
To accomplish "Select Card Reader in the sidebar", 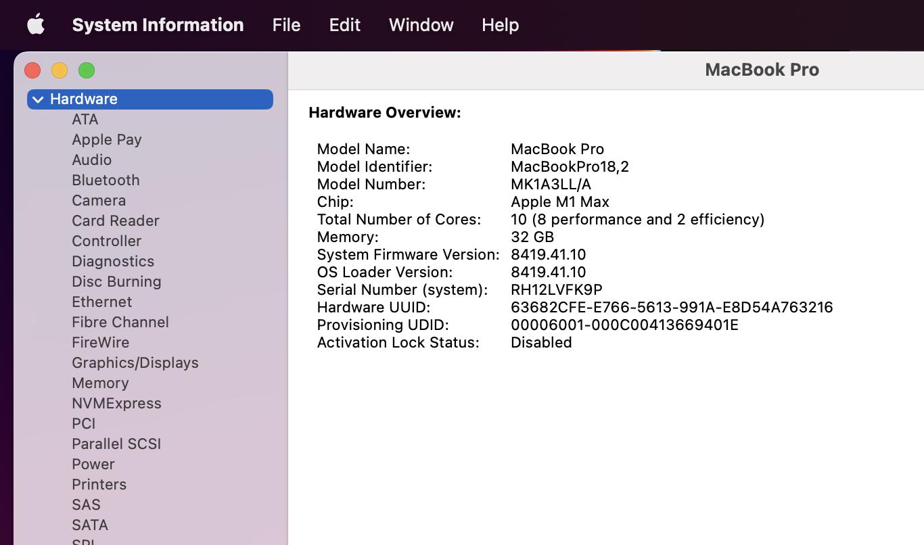I will click(116, 220).
